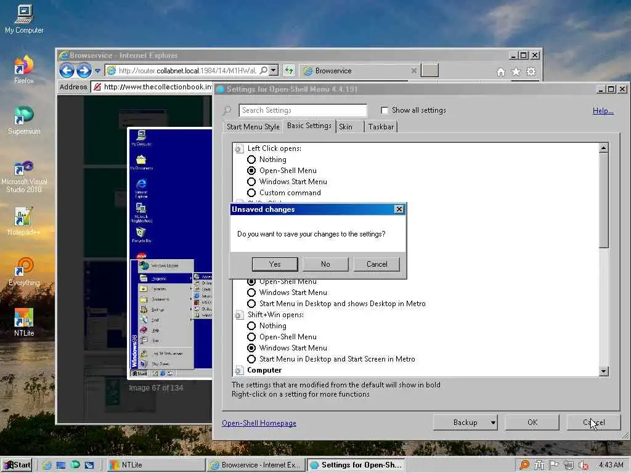Click the Shift+Win opens group icon
The width and height of the screenshot is (631, 473).
coord(238,315)
